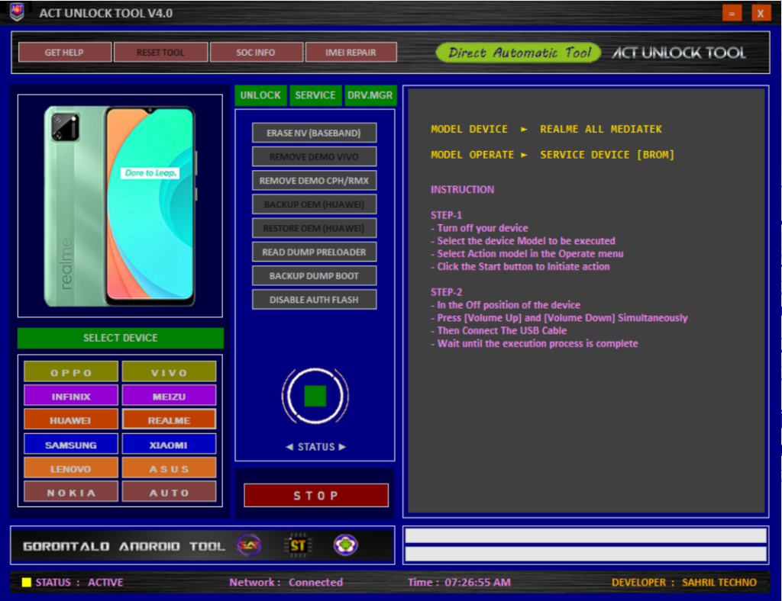Close the ACT Unlock Tool window
Image resolution: width=782 pixels, height=601 pixels.
tap(761, 13)
